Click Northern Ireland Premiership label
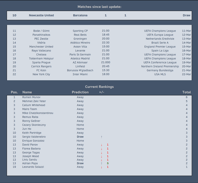 [160, 66]
